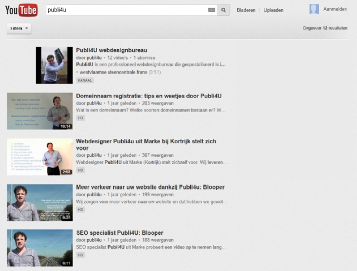Viewport: 357px width, 271px height.
Task: Click publi4u uploader under Domeinnaam registratie video
Action: click(x=94, y=103)
